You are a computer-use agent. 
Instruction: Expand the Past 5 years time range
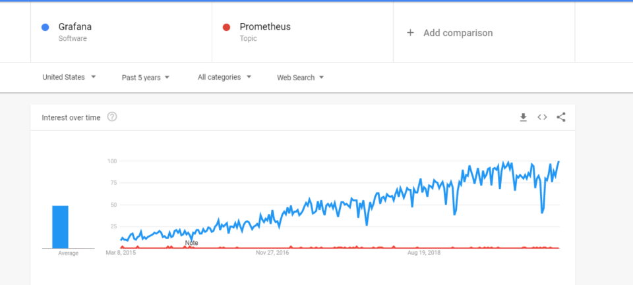(145, 78)
